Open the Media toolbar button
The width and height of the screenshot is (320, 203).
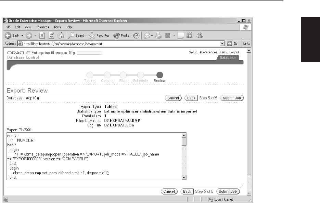pyautogui.click(x=121, y=36)
